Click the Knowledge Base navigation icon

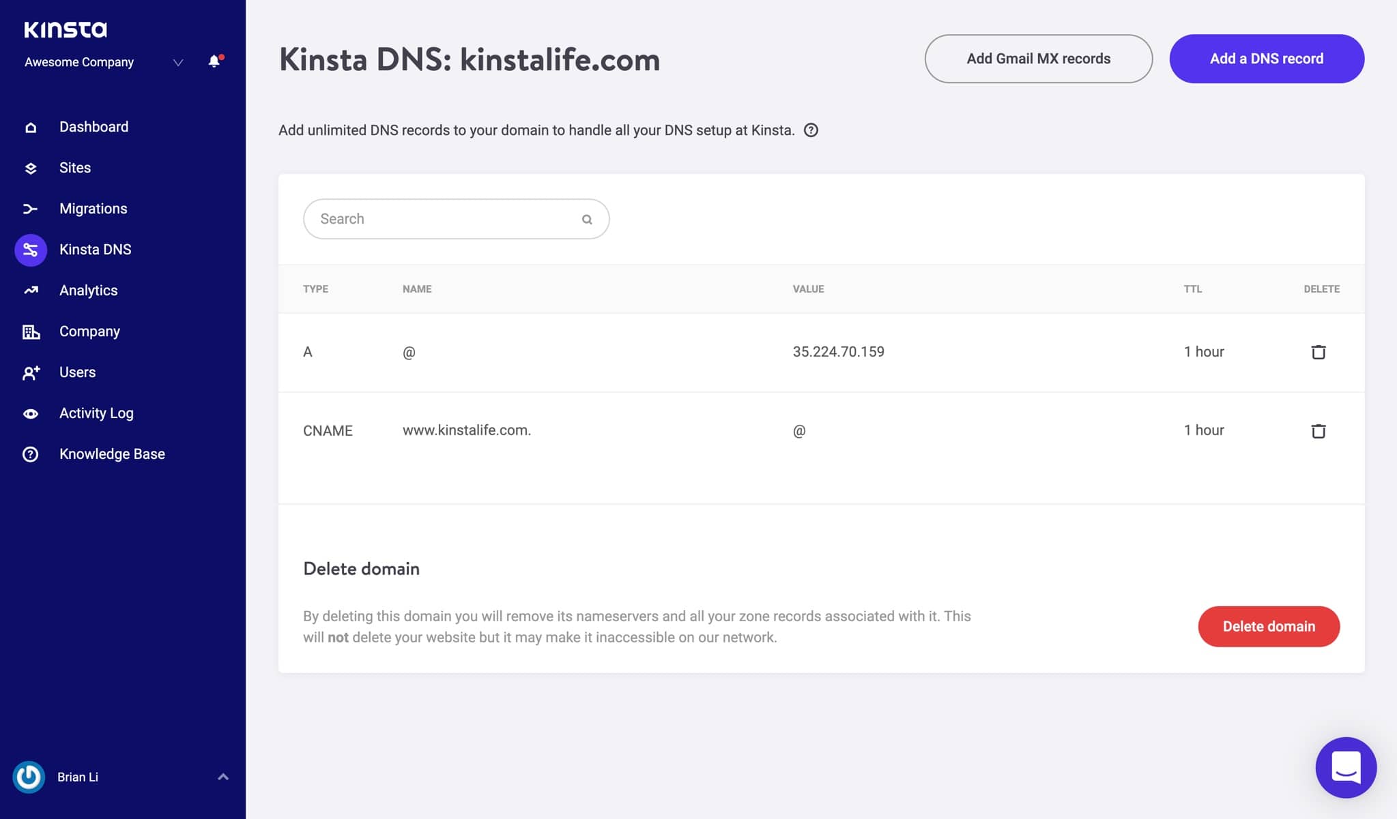click(28, 453)
